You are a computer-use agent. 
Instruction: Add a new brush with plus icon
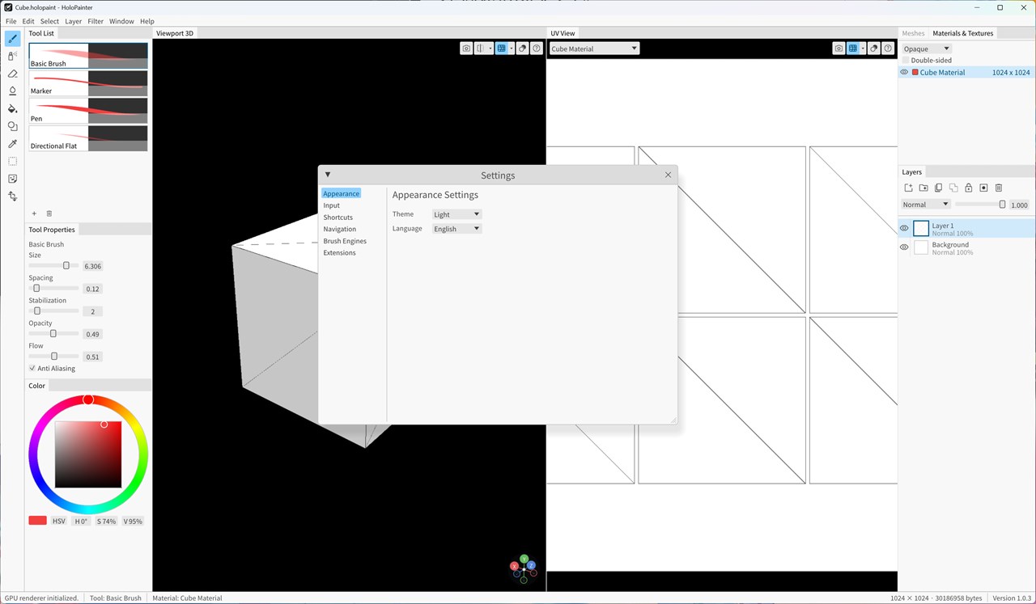pyautogui.click(x=34, y=213)
